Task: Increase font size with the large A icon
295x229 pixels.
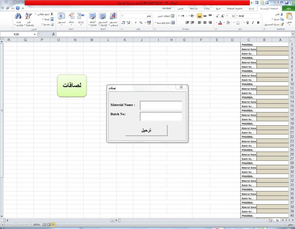Action: coord(222,16)
